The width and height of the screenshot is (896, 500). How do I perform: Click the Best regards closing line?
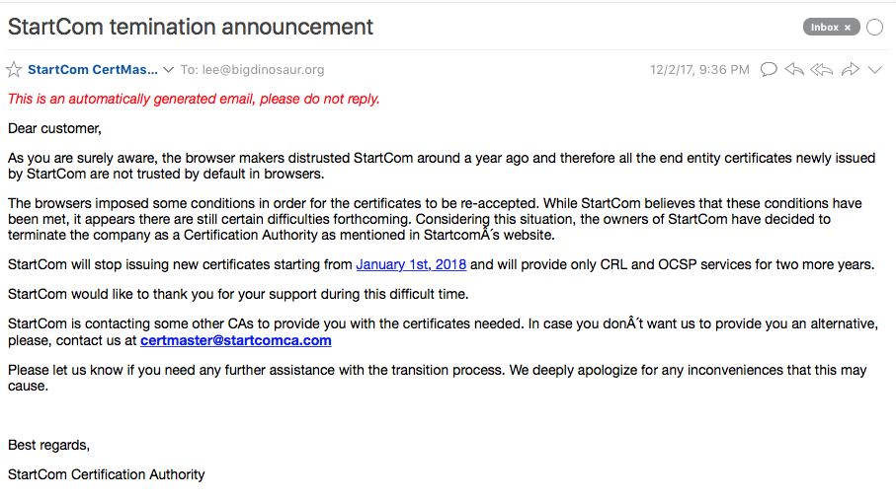click(x=48, y=445)
